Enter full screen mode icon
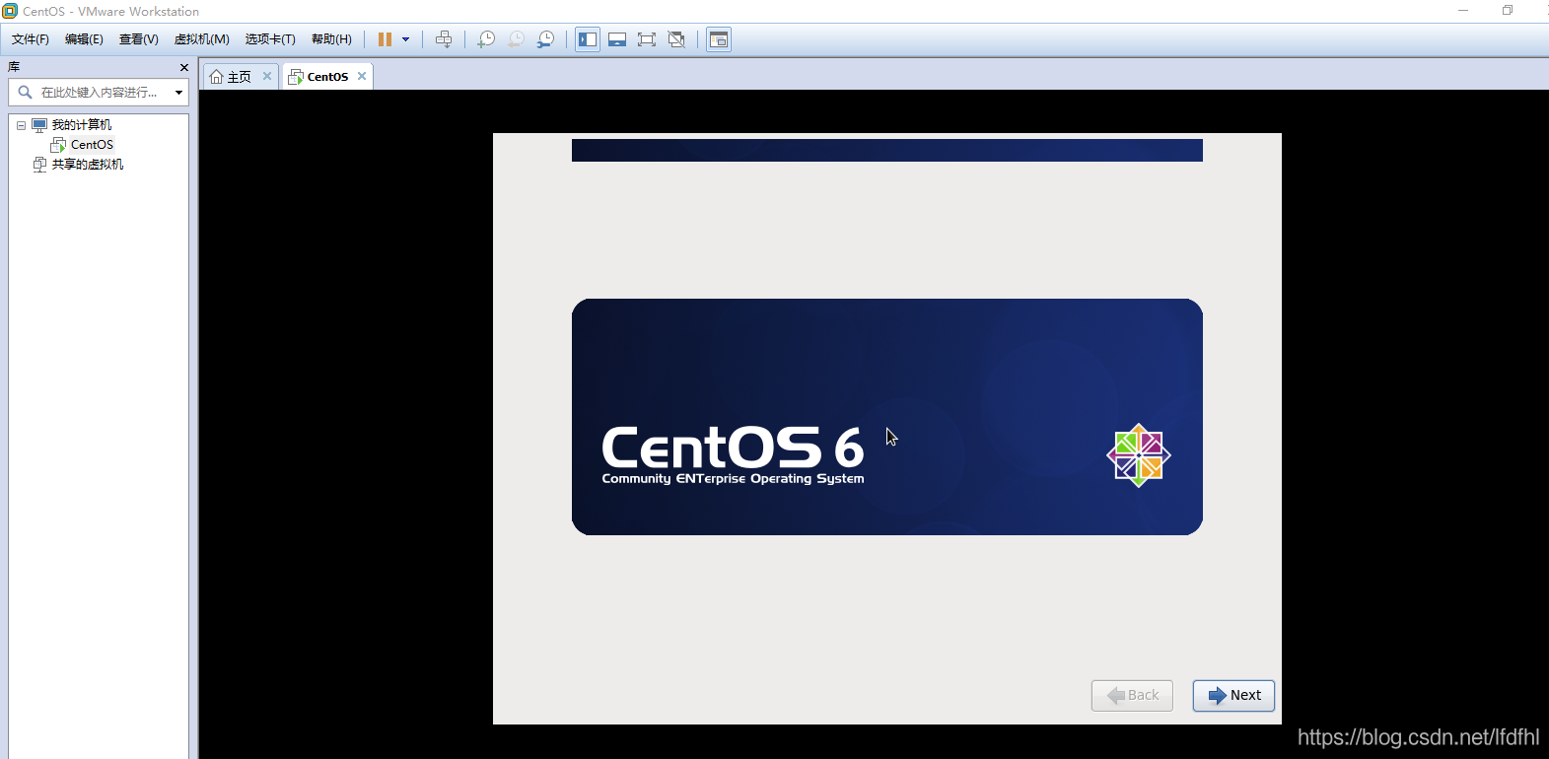 (647, 39)
